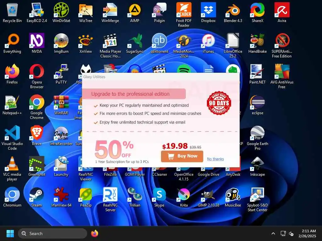Click the taskbar Search box
The width and height of the screenshot is (322, 241).
[x=53, y=233]
